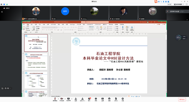Toggle Italic formatting in ribbon
The width and height of the screenshot is (189, 102).
click(45, 30)
